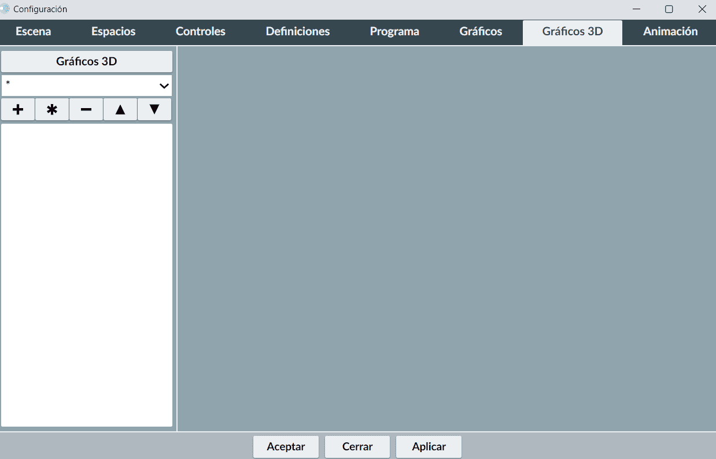Switch to the Gráficos tab
Image resolution: width=716 pixels, height=459 pixels.
click(481, 32)
